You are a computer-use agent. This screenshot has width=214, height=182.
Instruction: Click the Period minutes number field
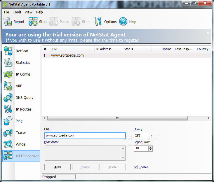coord(141,148)
